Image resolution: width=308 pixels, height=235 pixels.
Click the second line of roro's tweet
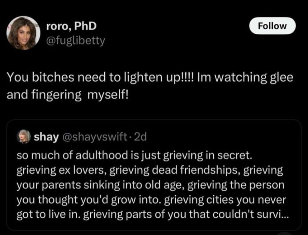68,95
